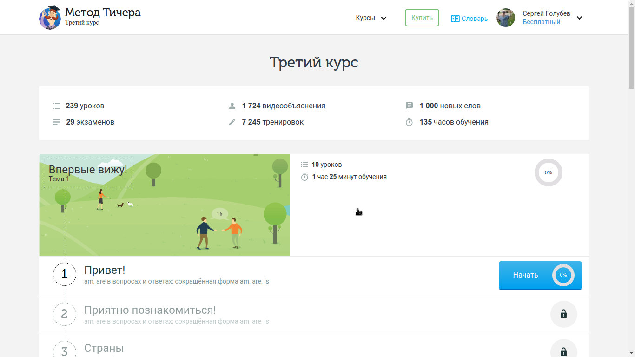Viewport: 635px width, 357px height.
Task: Click the topic 0% progress circle
Action: pos(548,172)
